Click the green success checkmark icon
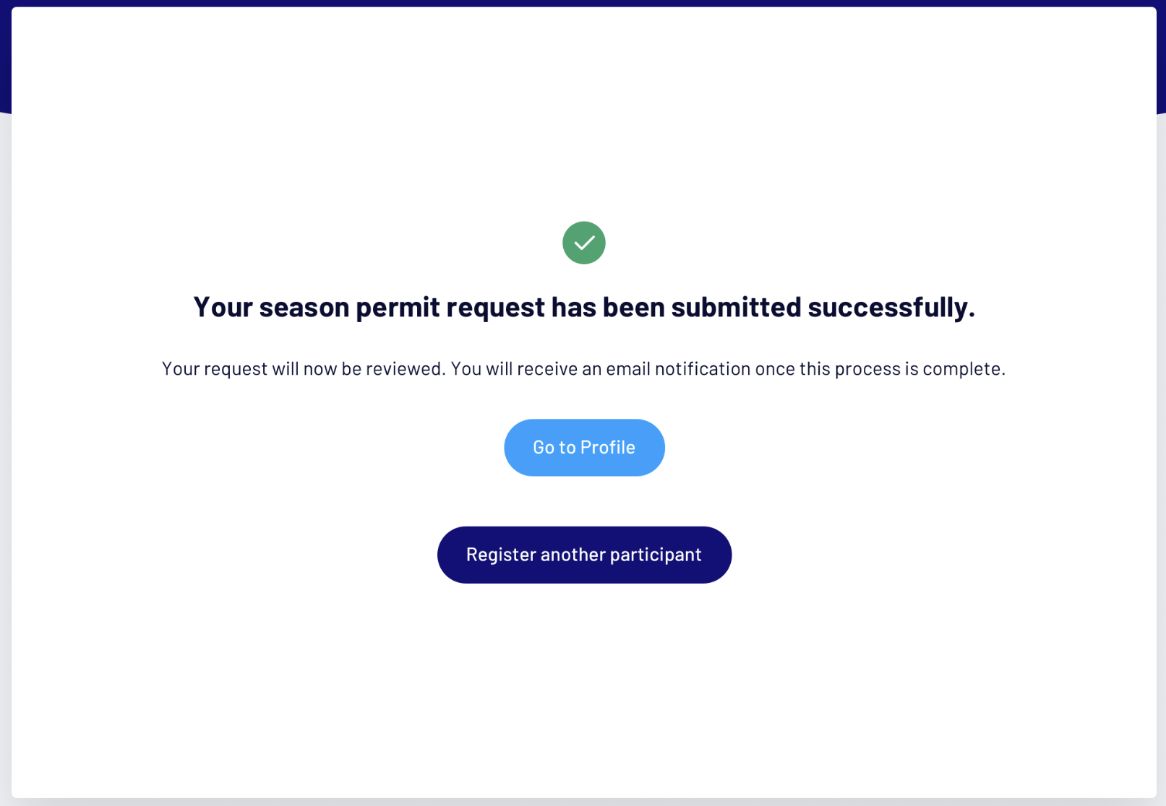Viewport: 1166px width, 806px height. click(583, 243)
